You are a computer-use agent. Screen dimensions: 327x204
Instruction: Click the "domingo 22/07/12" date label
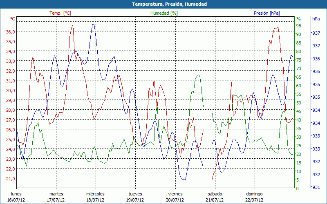254,197
